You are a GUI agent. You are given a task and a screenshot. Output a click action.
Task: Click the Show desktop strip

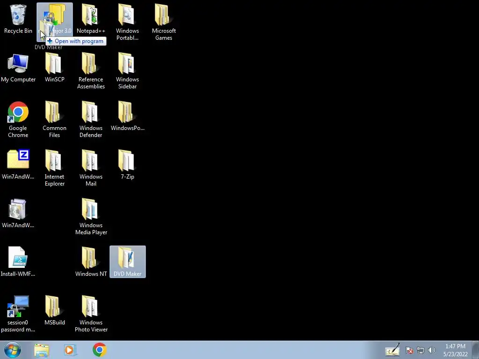(476, 350)
